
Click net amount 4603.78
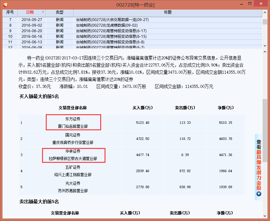click(225, 139)
